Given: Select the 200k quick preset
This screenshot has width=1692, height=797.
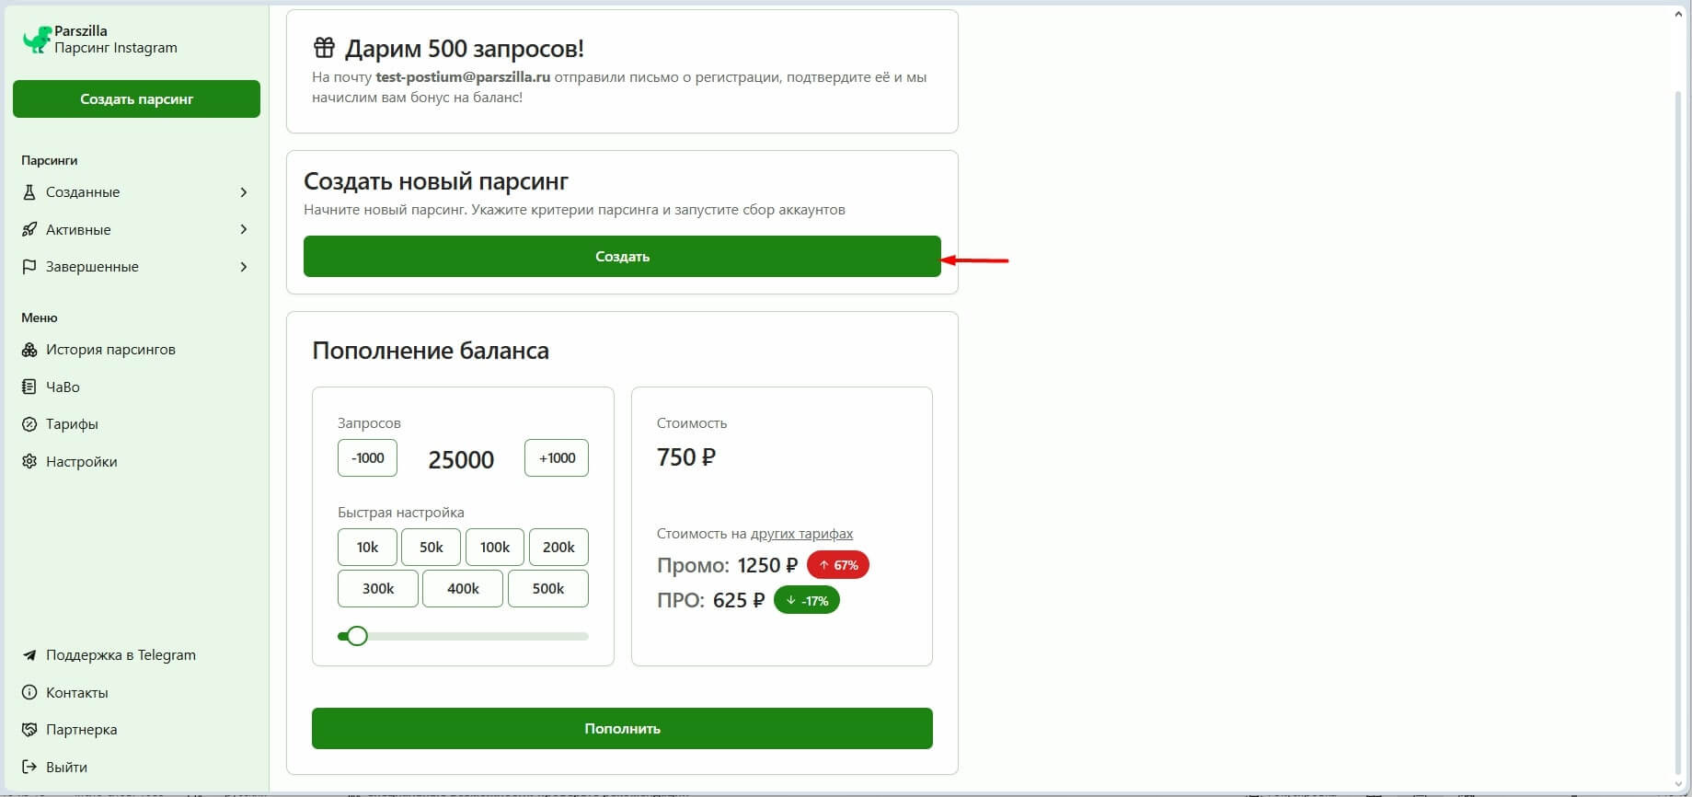Looking at the screenshot, I should (x=558, y=547).
